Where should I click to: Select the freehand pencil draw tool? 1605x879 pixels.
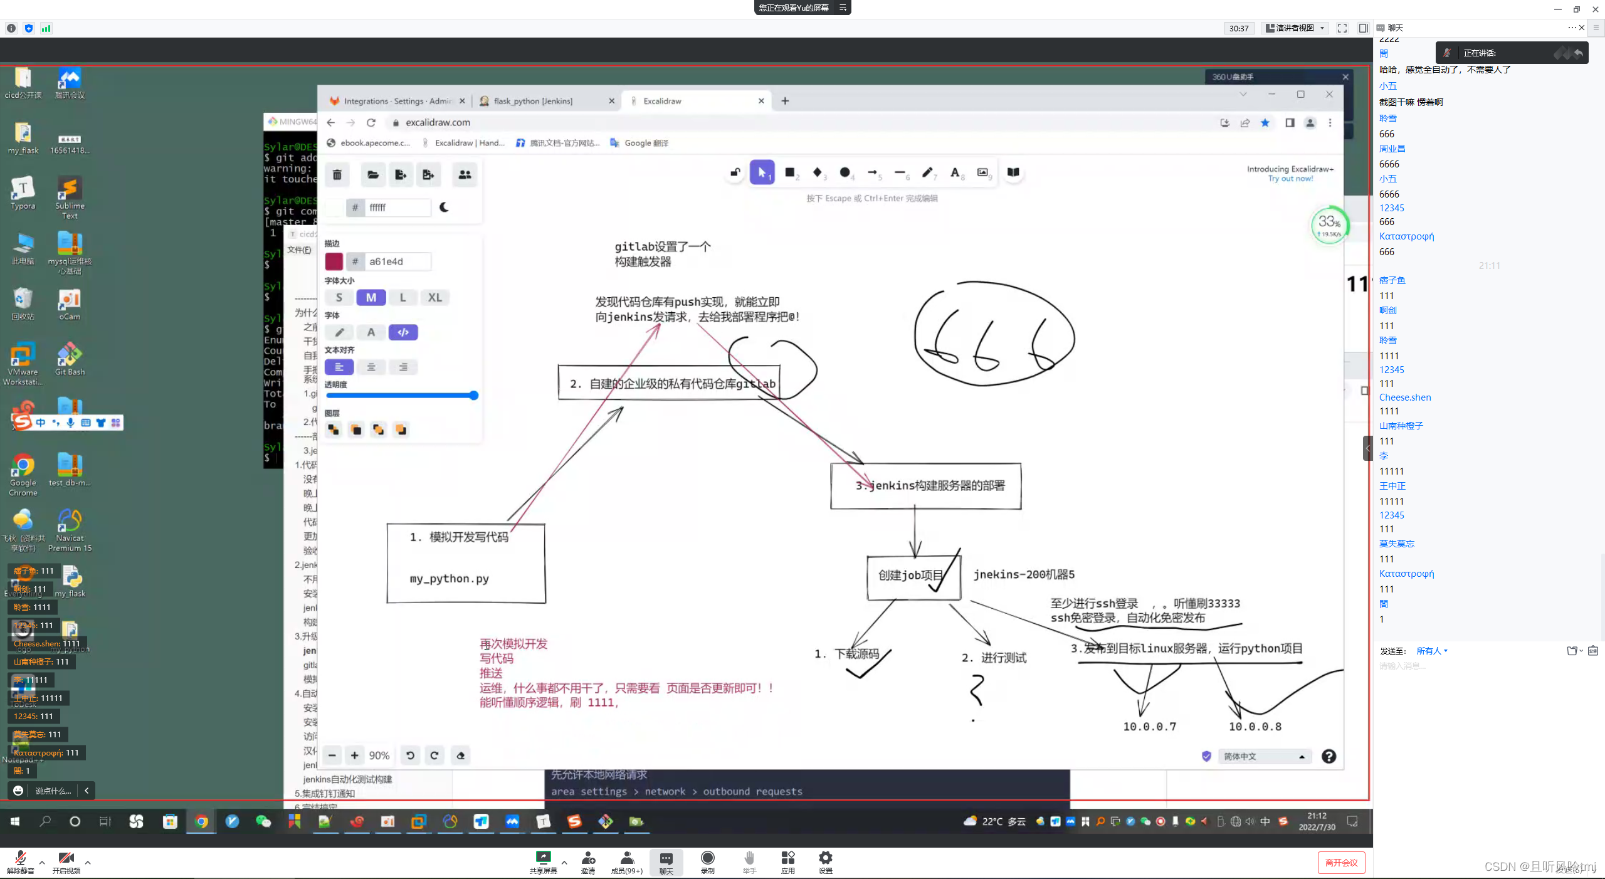pos(927,172)
